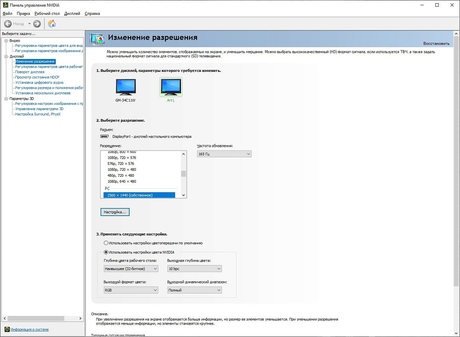This screenshot has height=337, width=460.
Task: Open the Файл menu
Action: (7, 13)
